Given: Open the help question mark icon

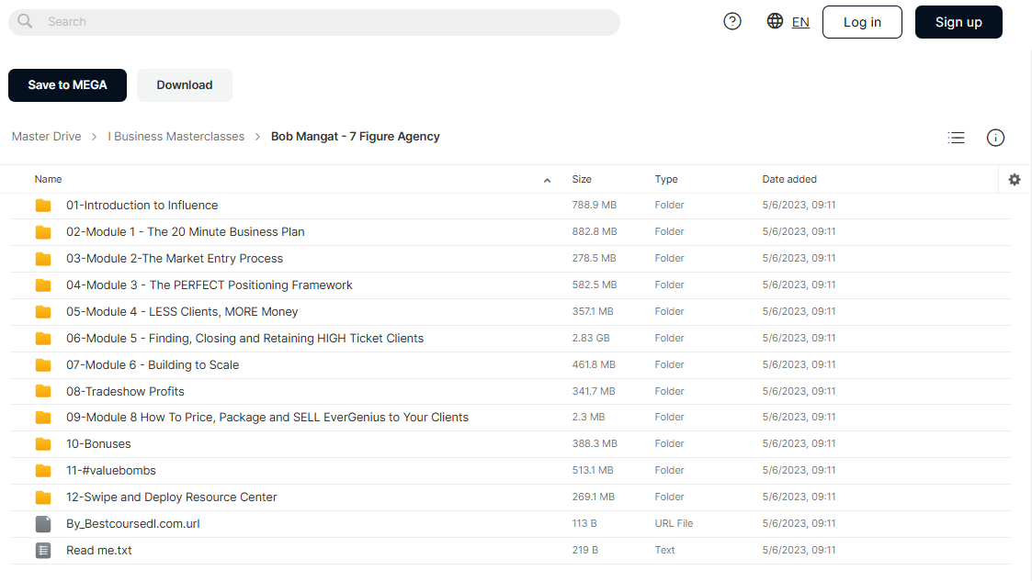Looking at the screenshot, I should pyautogui.click(x=731, y=22).
